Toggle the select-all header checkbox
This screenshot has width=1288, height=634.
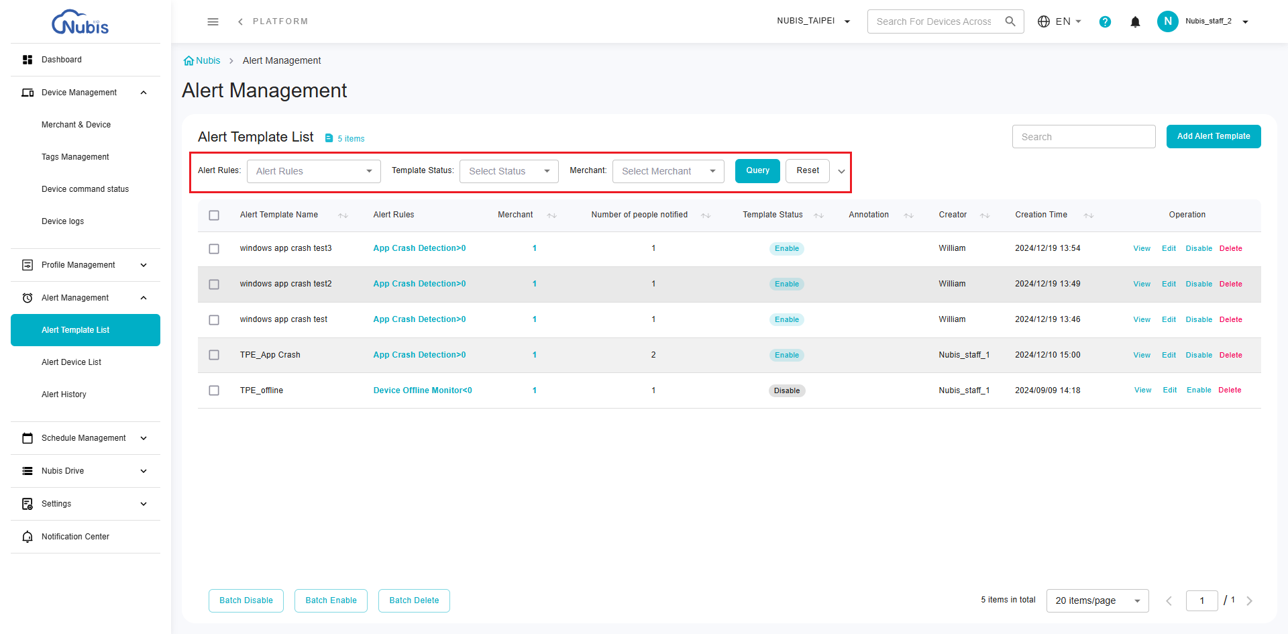point(214,215)
